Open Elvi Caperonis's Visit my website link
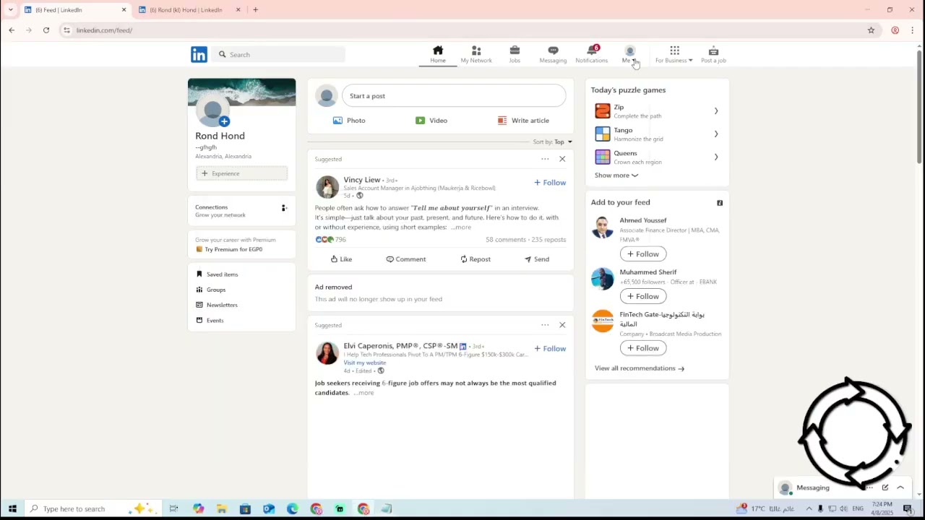Screen dimensions: 925x520 coord(364,363)
